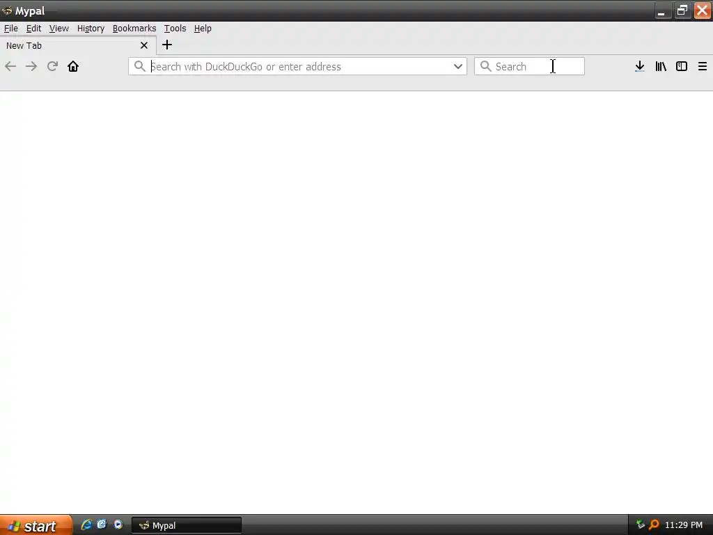Open the Windows Start menu

pos(36,525)
